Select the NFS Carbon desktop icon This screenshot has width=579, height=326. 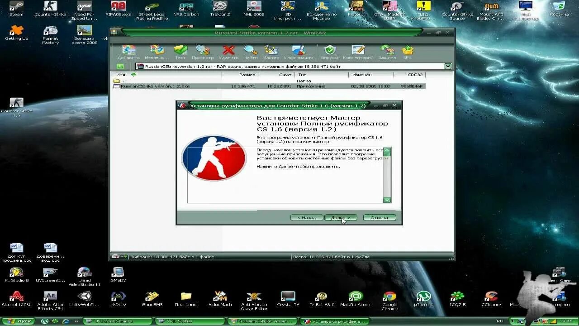pos(186,9)
